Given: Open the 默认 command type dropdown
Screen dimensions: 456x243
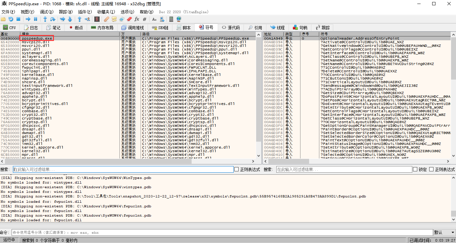Looking at the screenshot, I should click(444, 232).
